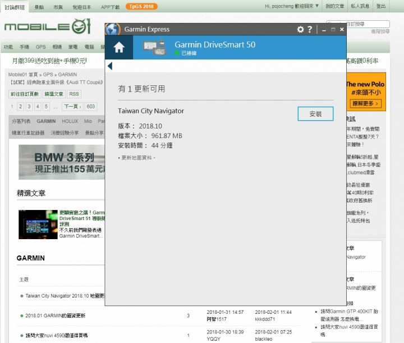Click the BMW 3系列 banner ad

pos(62,162)
